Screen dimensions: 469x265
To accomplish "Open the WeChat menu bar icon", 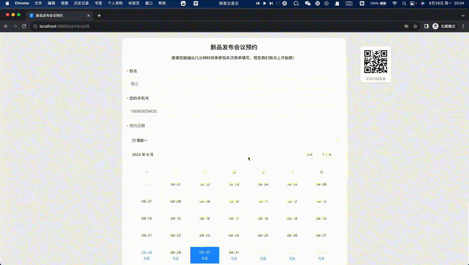I will [x=308, y=3].
